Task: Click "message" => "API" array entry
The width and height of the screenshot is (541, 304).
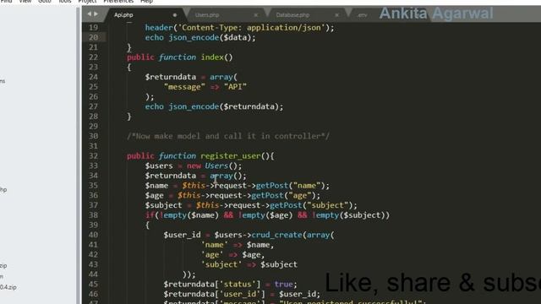Action: pos(205,87)
